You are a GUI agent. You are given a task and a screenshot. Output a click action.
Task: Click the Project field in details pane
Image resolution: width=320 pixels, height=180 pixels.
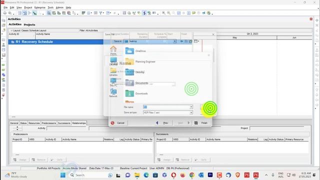coord(276,128)
